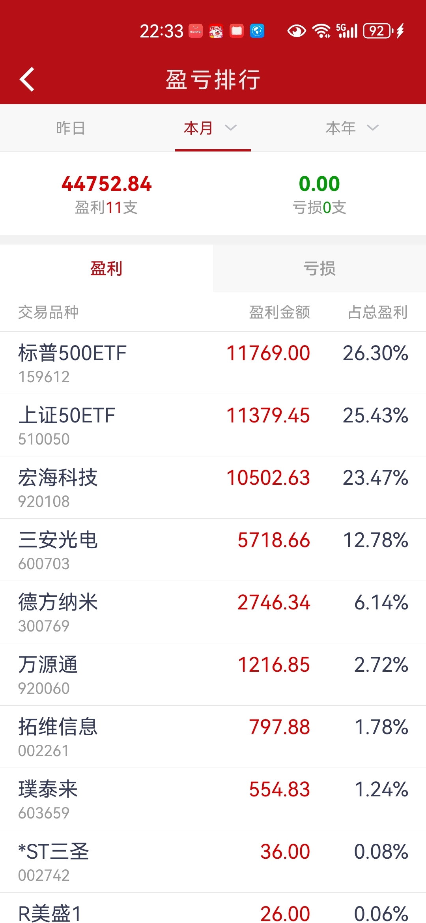Tap the battery indicator icon
426x923 pixels.
(x=377, y=31)
